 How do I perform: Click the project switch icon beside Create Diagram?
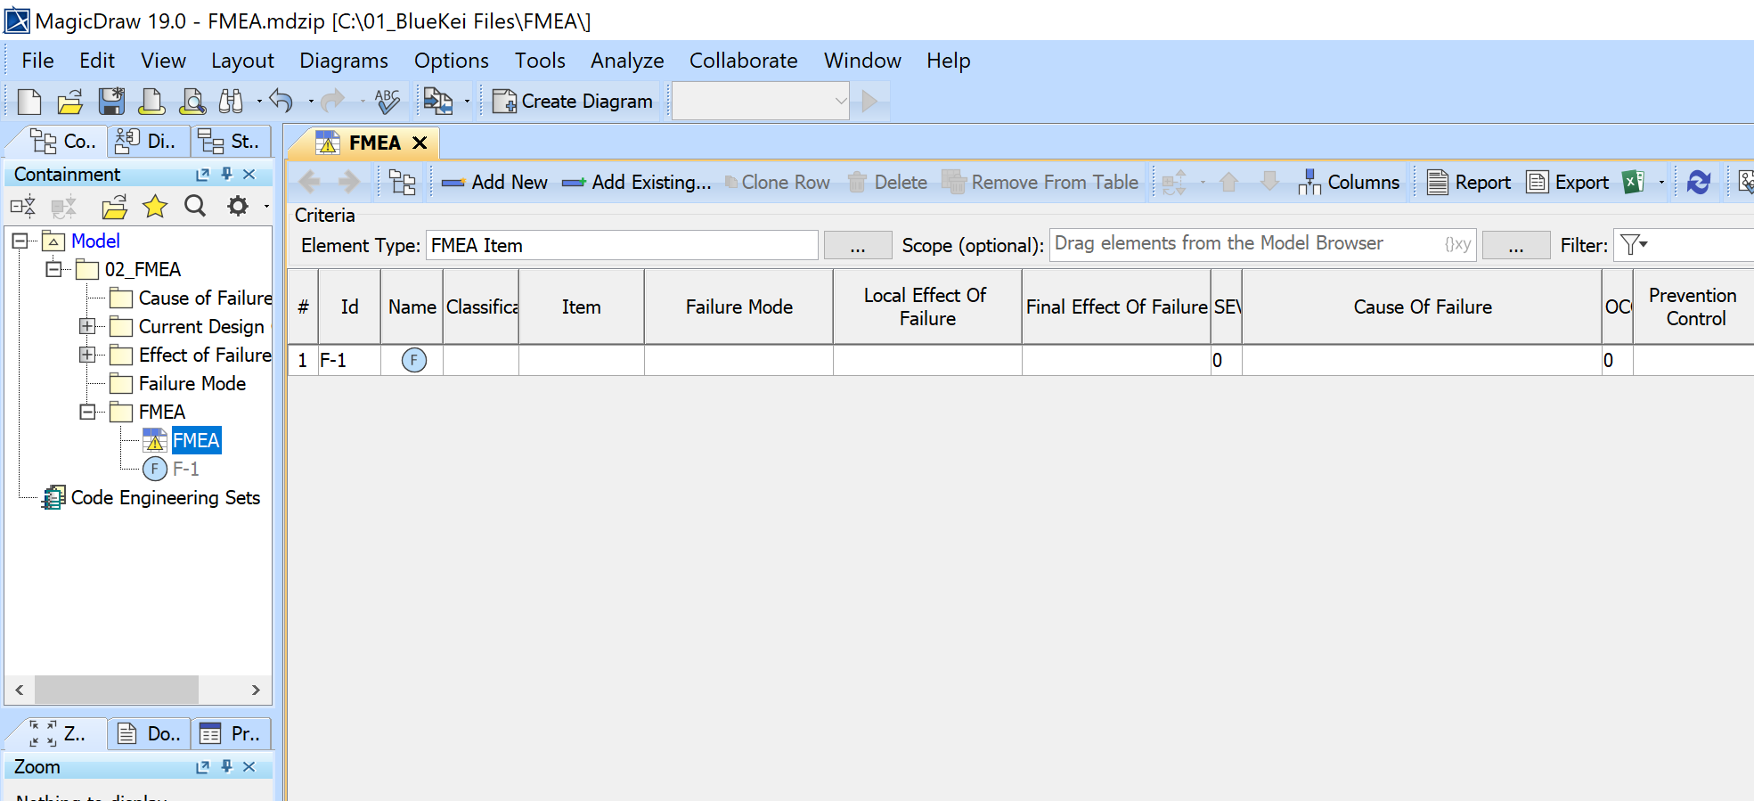tap(437, 102)
